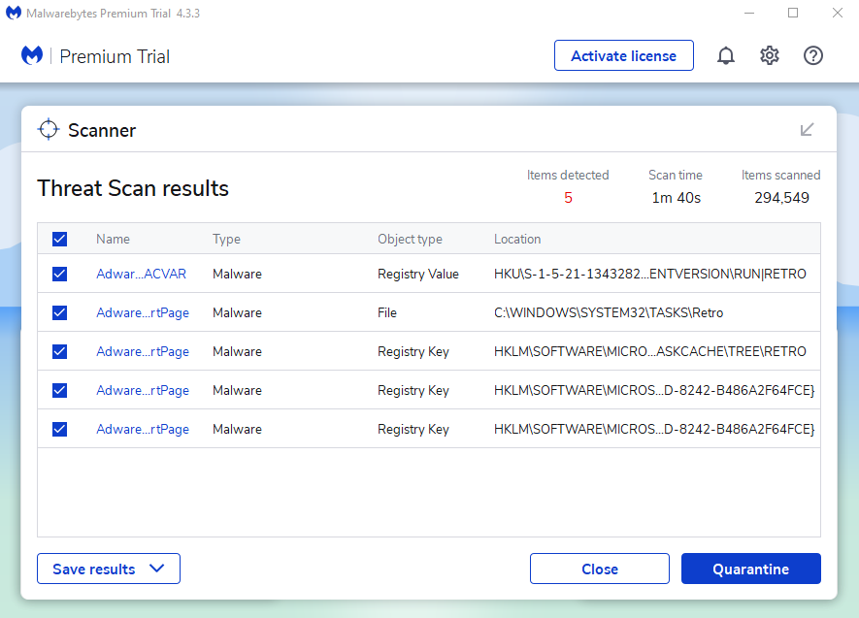Click the scan time value 1m 40s

[x=676, y=198]
